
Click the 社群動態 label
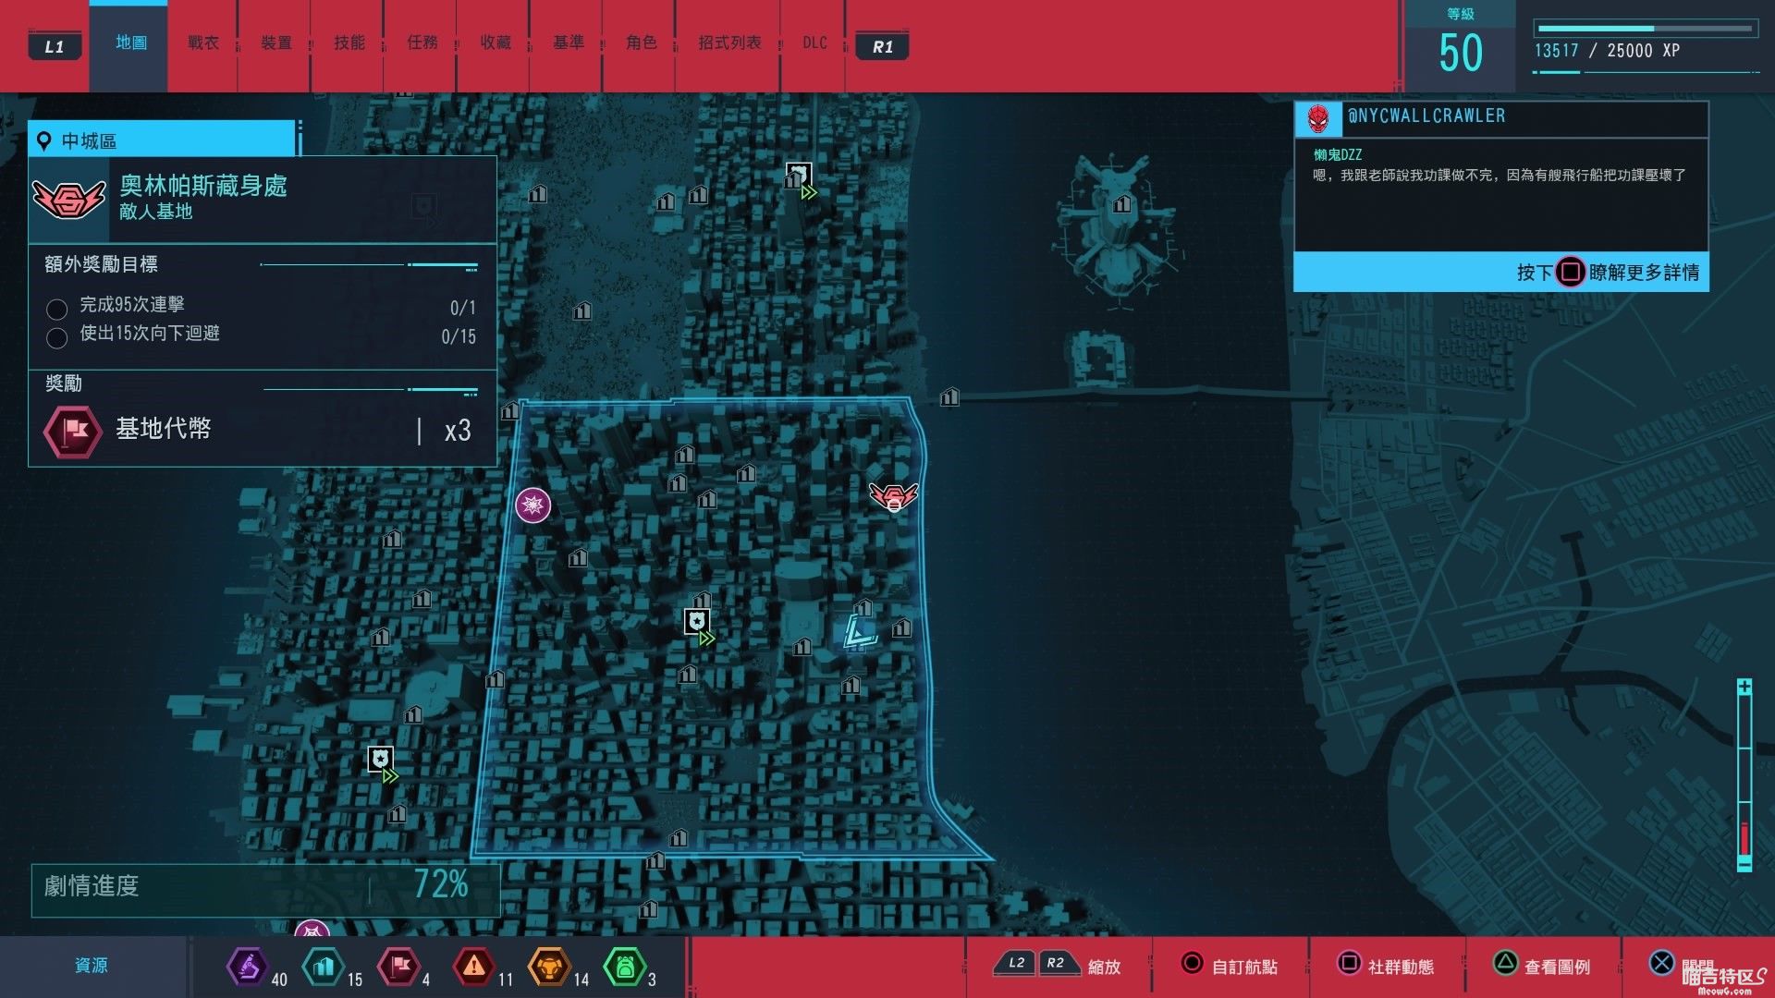coord(1401,968)
